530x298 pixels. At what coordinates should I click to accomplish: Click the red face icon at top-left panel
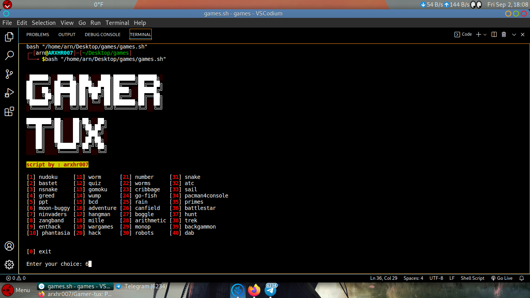click(7, 5)
